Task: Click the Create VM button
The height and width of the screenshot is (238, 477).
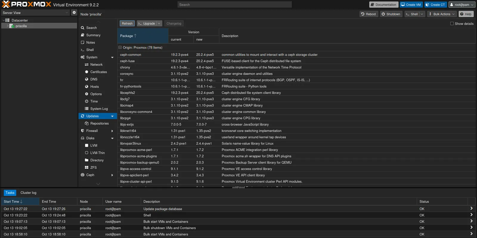Action: [411, 4]
